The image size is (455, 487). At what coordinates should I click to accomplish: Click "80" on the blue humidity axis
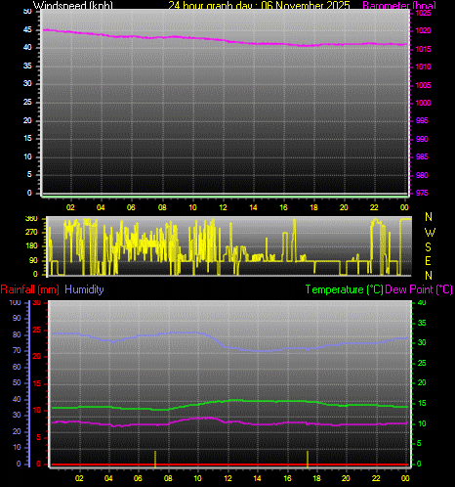click(17, 334)
